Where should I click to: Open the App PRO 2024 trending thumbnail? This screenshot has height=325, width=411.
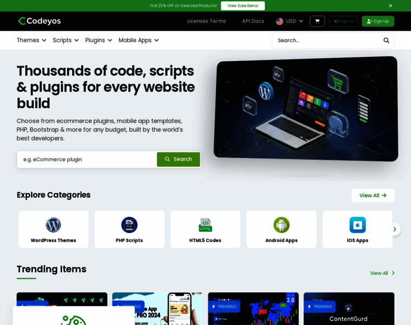click(x=157, y=309)
